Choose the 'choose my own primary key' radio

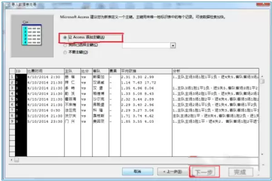click(x=65, y=45)
